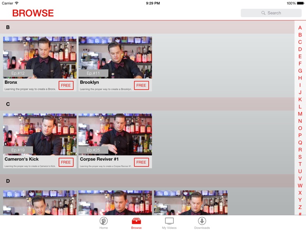306x230 pixels.
Task: Jump to letter B in index
Action: (300, 35)
